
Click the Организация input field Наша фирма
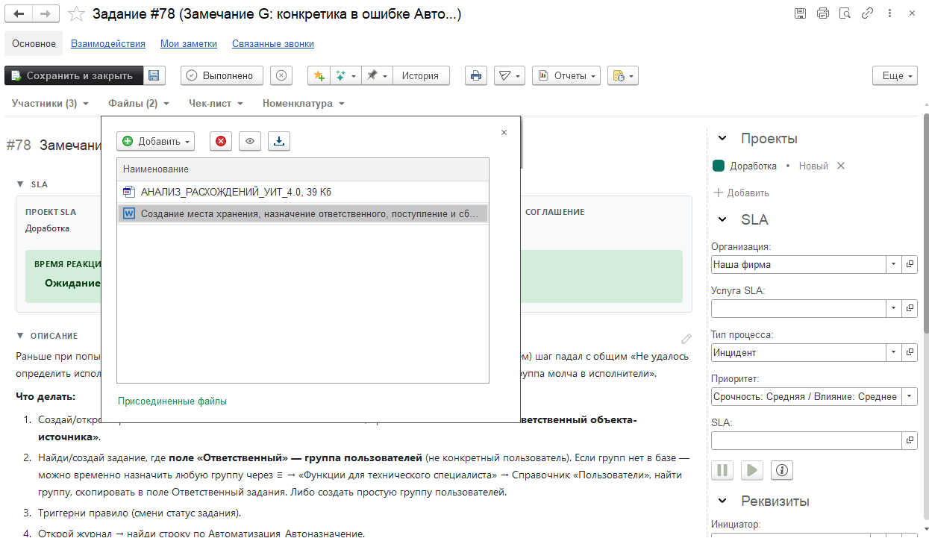click(798, 264)
